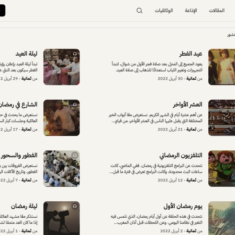Screen dimensions: 235x235
Task: Go to الوثائقيات in the navigation
Action: coord(164,11)
